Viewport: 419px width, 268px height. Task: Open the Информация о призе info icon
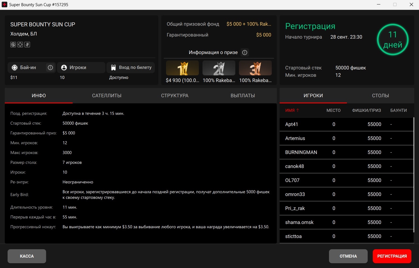pyautogui.click(x=245, y=52)
